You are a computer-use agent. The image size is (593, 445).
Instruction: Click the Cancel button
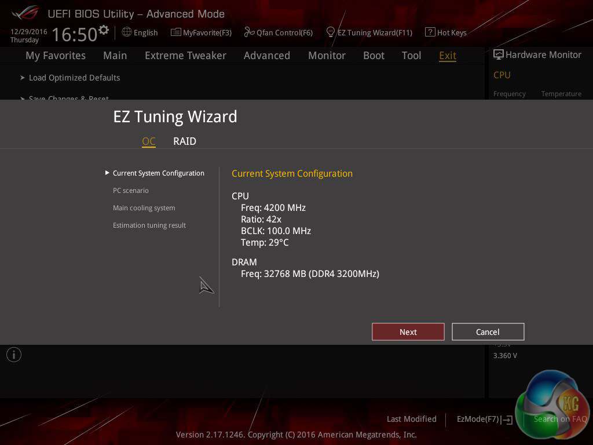(x=488, y=332)
